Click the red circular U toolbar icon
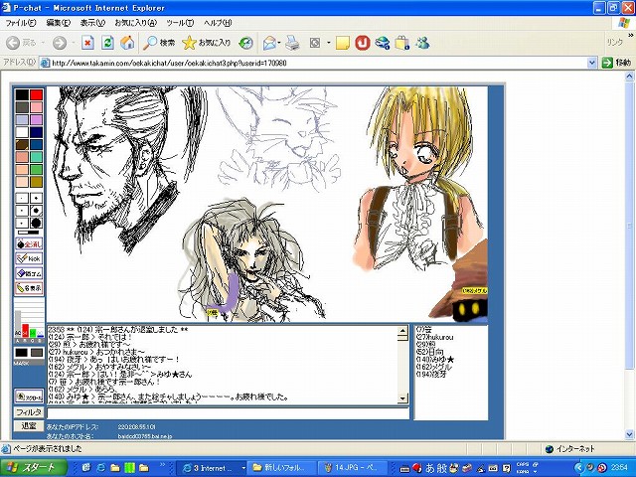 tap(363, 43)
